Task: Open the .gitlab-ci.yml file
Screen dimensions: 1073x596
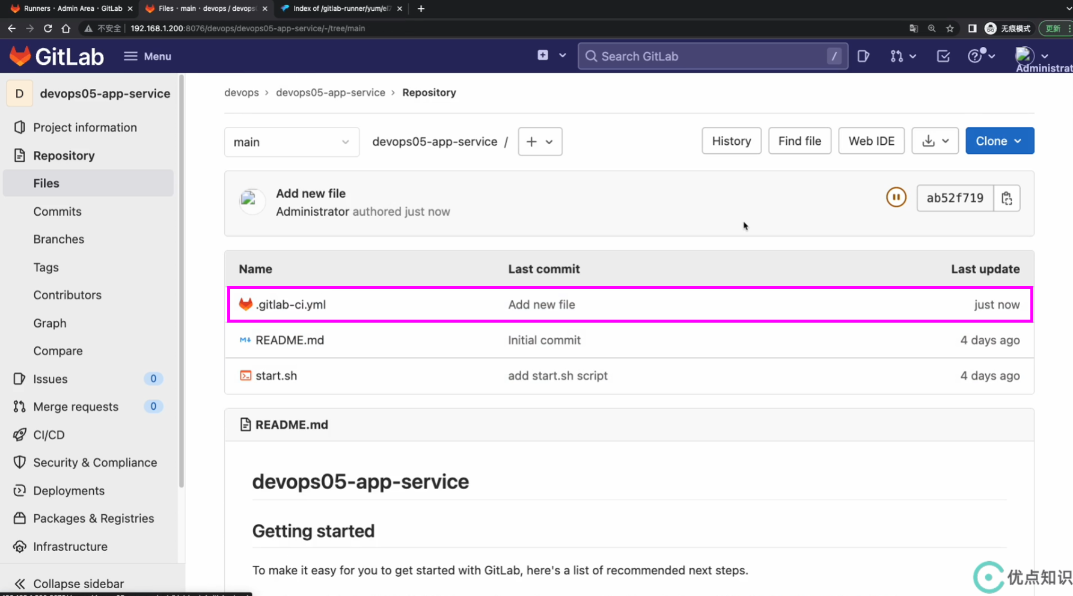Action: 291,305
